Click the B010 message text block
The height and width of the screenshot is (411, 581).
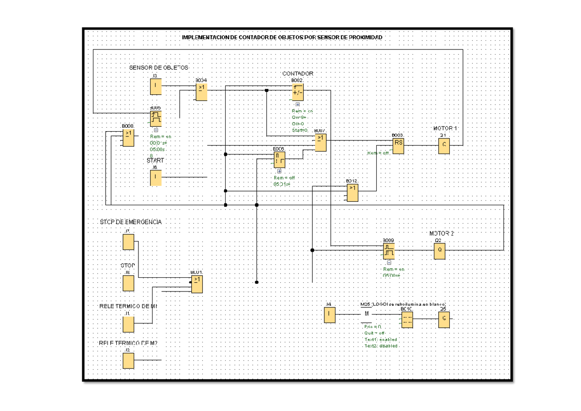point(407,320)
